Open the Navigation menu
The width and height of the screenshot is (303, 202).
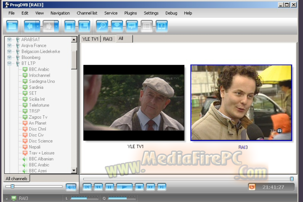pyautogui.click(x=60, y=13)
